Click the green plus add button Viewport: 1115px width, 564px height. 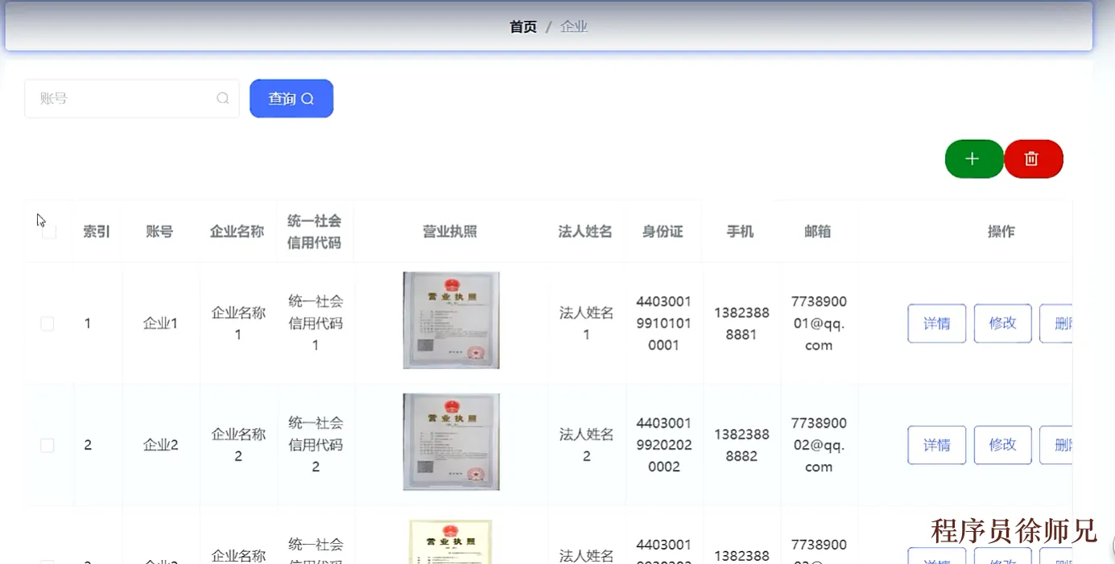tap(974, 158)
